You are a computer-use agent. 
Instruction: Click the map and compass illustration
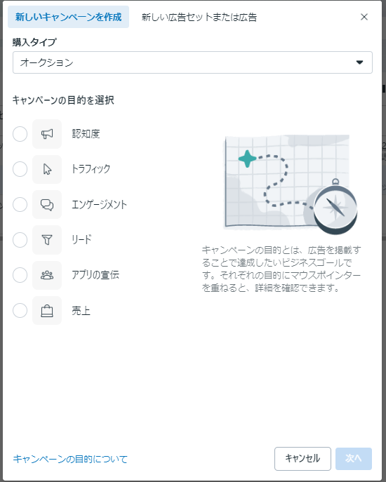[291, 185]
